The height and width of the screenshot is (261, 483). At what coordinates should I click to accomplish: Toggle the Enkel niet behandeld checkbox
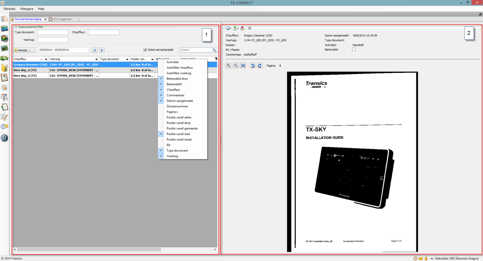(145, 50)
